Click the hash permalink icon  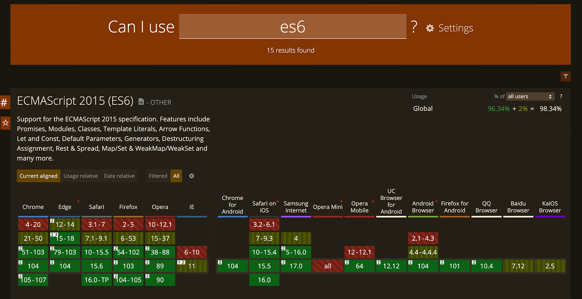click(x=5, y=102)
